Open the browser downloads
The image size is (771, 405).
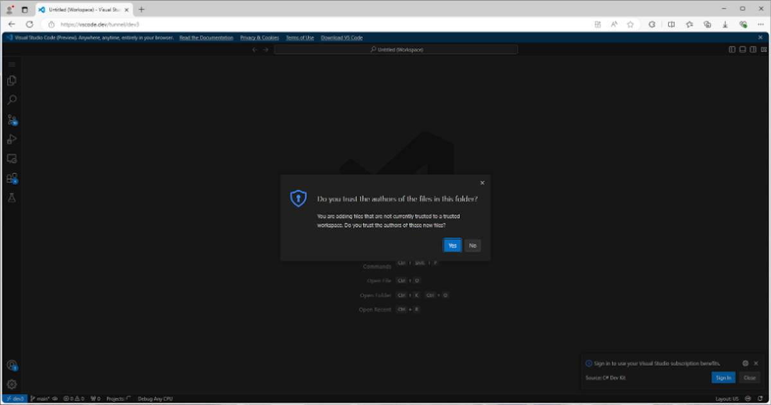(725, 24)
